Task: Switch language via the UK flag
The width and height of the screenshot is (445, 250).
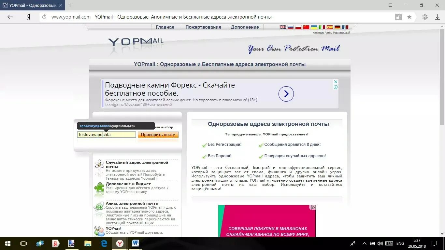Action: click(x=283, y=27)
